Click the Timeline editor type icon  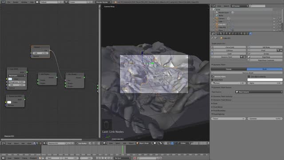tap(3, 158)
